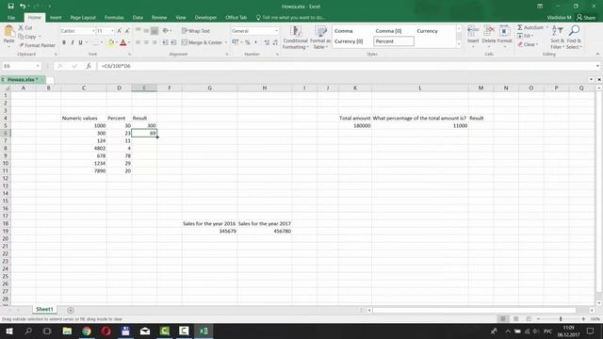
Task: Toggle Underline formatting
Action: click(x=80, y=42)
